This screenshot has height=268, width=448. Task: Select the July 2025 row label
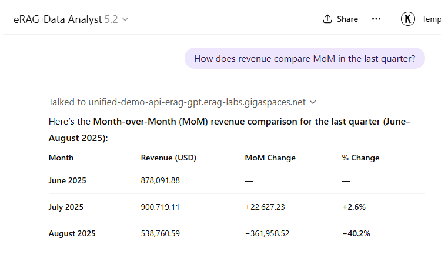point(66,207)
